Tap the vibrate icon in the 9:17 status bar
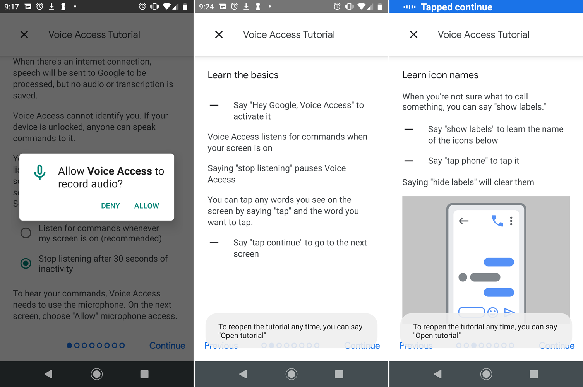583x387 pixels. [154, 7]
